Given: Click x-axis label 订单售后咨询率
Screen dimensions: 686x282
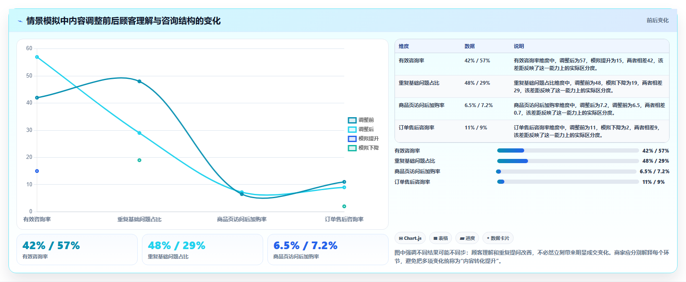Looking at the screenshot, I should (x=344, y=219).
